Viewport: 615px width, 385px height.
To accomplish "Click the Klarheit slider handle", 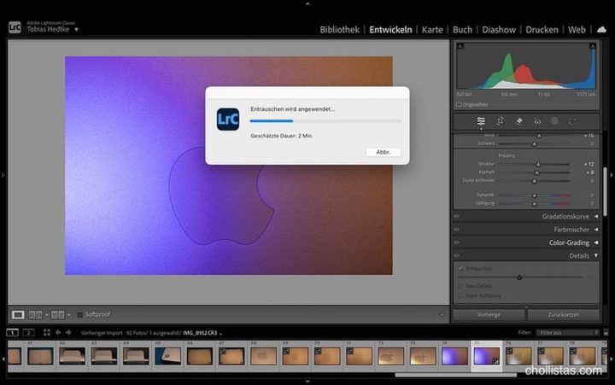I will pyautogui.click(x=537, y=172).
